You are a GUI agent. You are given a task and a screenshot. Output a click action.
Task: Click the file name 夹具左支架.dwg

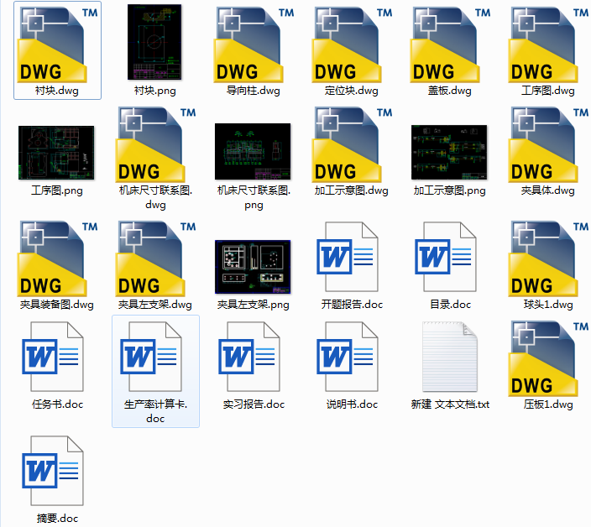tap(155, 305)
